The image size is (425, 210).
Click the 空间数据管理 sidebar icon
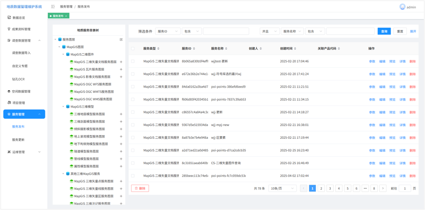coord(9,91)
